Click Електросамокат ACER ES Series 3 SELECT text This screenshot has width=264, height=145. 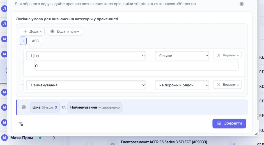pos(164,142)
